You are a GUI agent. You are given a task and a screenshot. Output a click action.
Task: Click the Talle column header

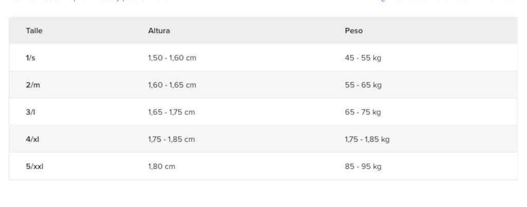(34, 30)
